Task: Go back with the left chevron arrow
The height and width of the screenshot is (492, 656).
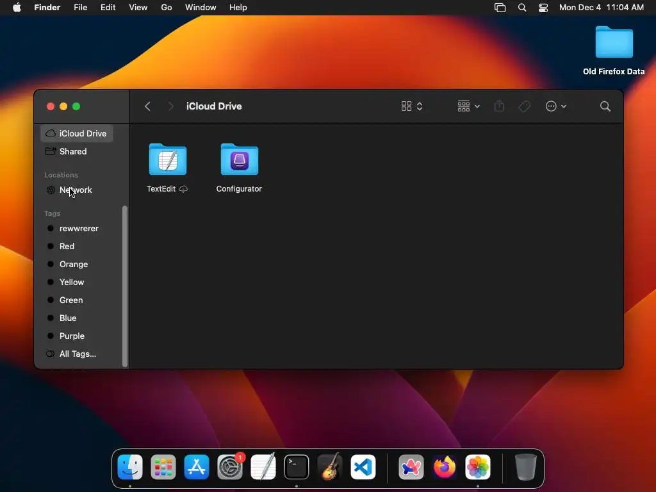Action: (147, 106)
